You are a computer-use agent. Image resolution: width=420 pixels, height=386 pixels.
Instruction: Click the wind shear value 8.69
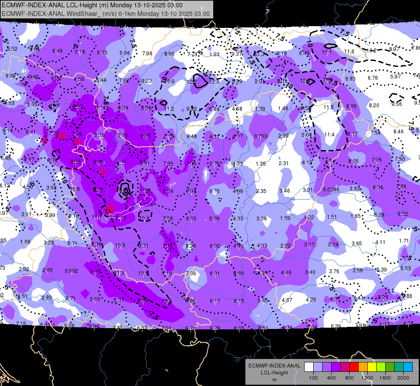click(x=143, y=301)
